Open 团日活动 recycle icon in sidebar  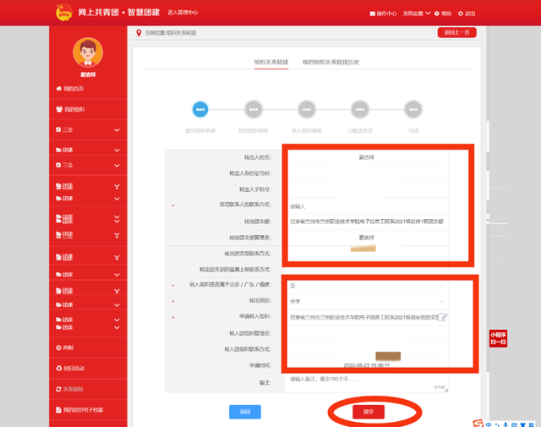[x=58, y=369]
